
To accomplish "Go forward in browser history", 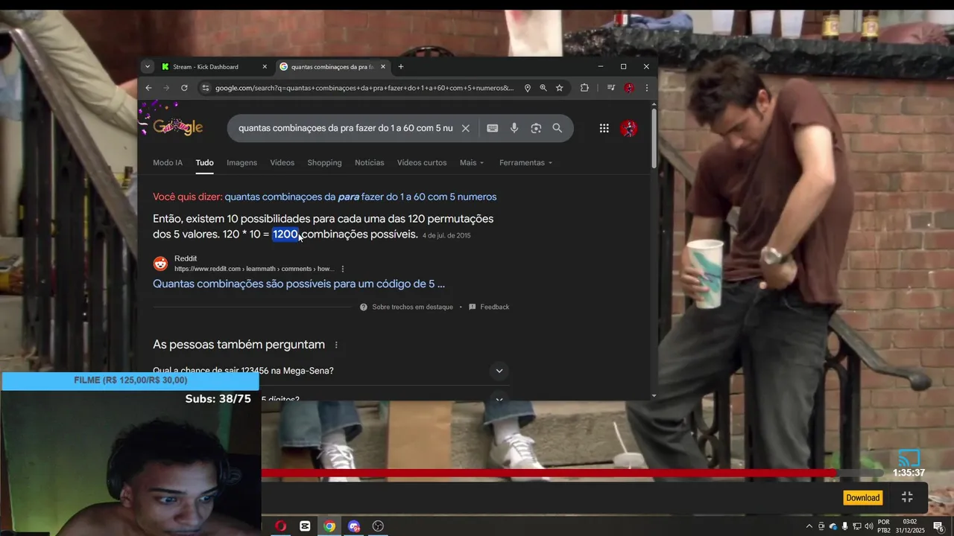I will pos(166,88).
